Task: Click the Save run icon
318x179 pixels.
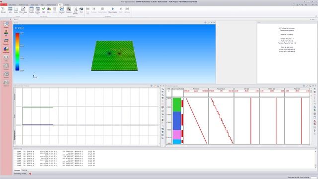Action: point(49,10)
